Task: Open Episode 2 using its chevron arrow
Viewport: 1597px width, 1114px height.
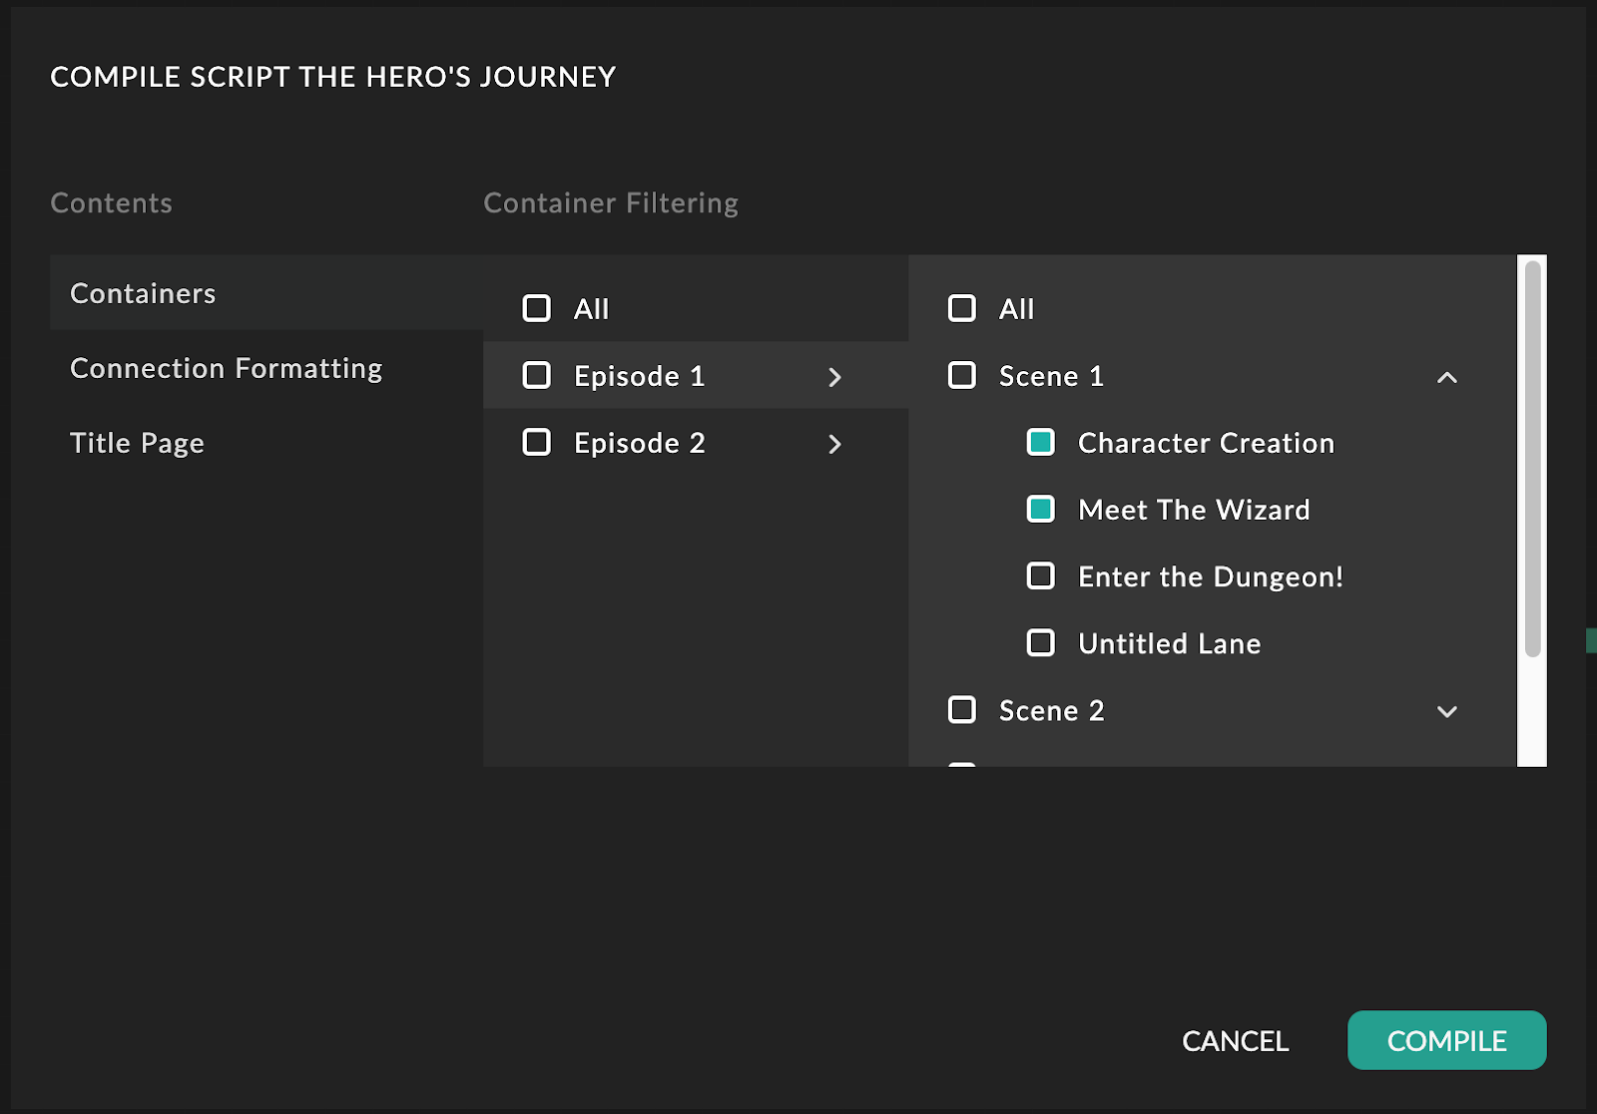Action: [834, 444]
